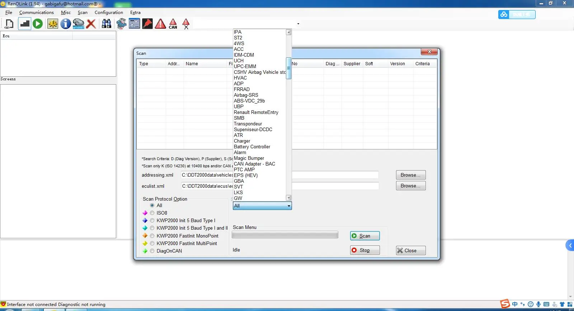Open the Extra menu

(x=135, y=12)
